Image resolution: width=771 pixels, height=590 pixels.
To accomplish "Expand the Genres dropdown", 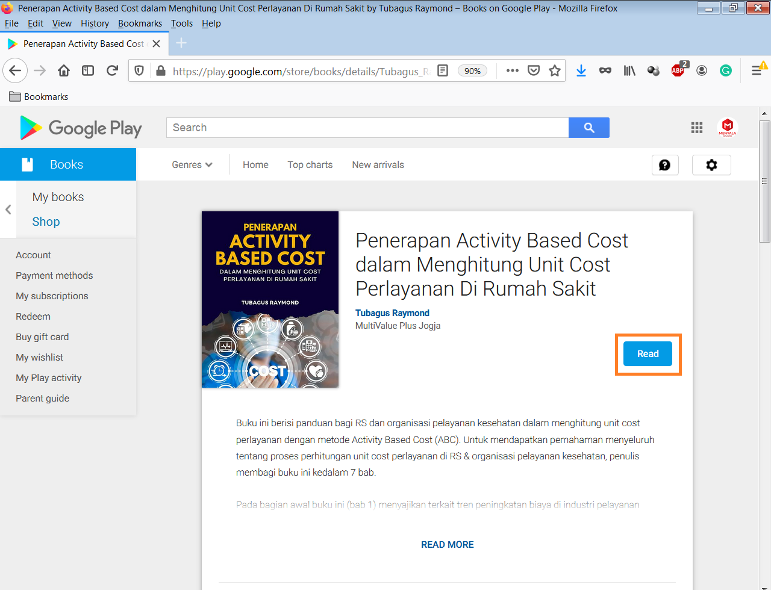I will click(192, 165).
